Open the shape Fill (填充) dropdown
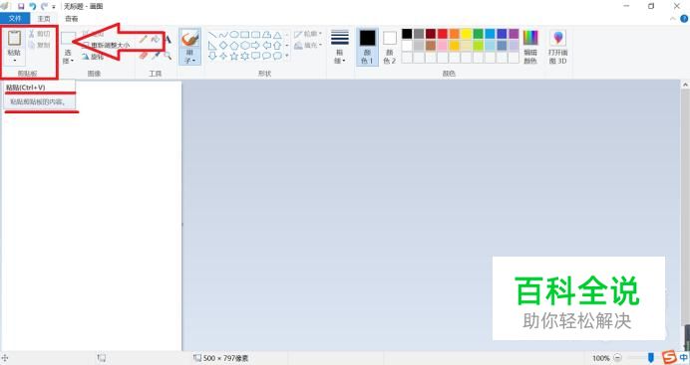690x365 pixels. 308,45
